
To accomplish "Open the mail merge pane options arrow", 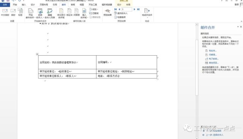I will point(238,27).
